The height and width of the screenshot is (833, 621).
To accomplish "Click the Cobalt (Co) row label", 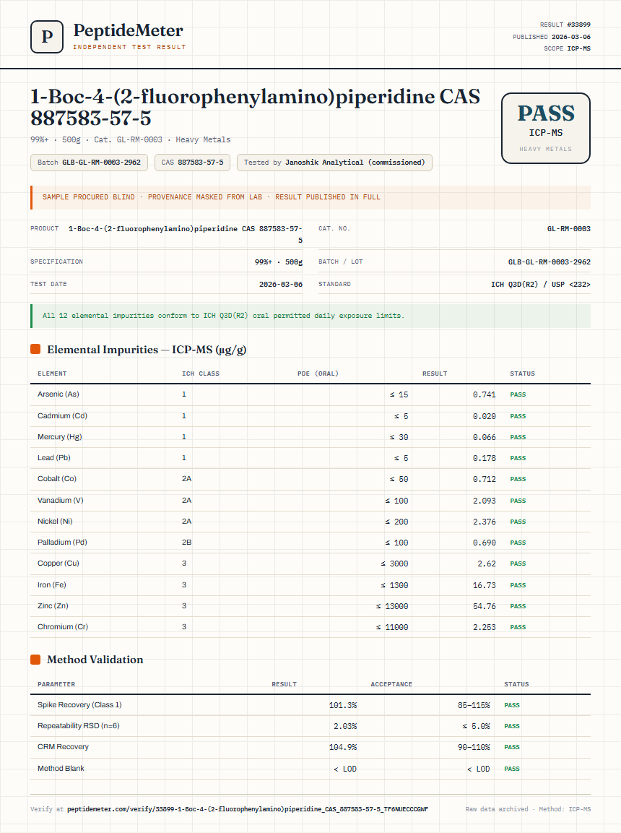I will (x=57, y=479).
